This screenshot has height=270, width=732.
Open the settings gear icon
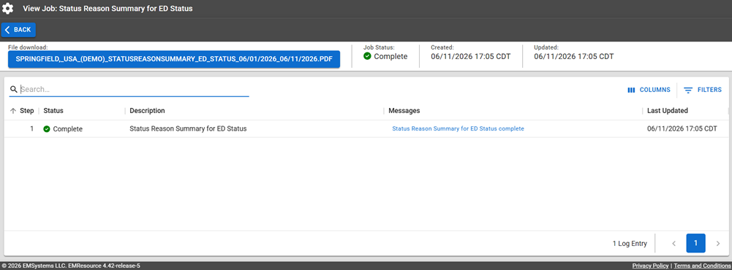[8, 8]
